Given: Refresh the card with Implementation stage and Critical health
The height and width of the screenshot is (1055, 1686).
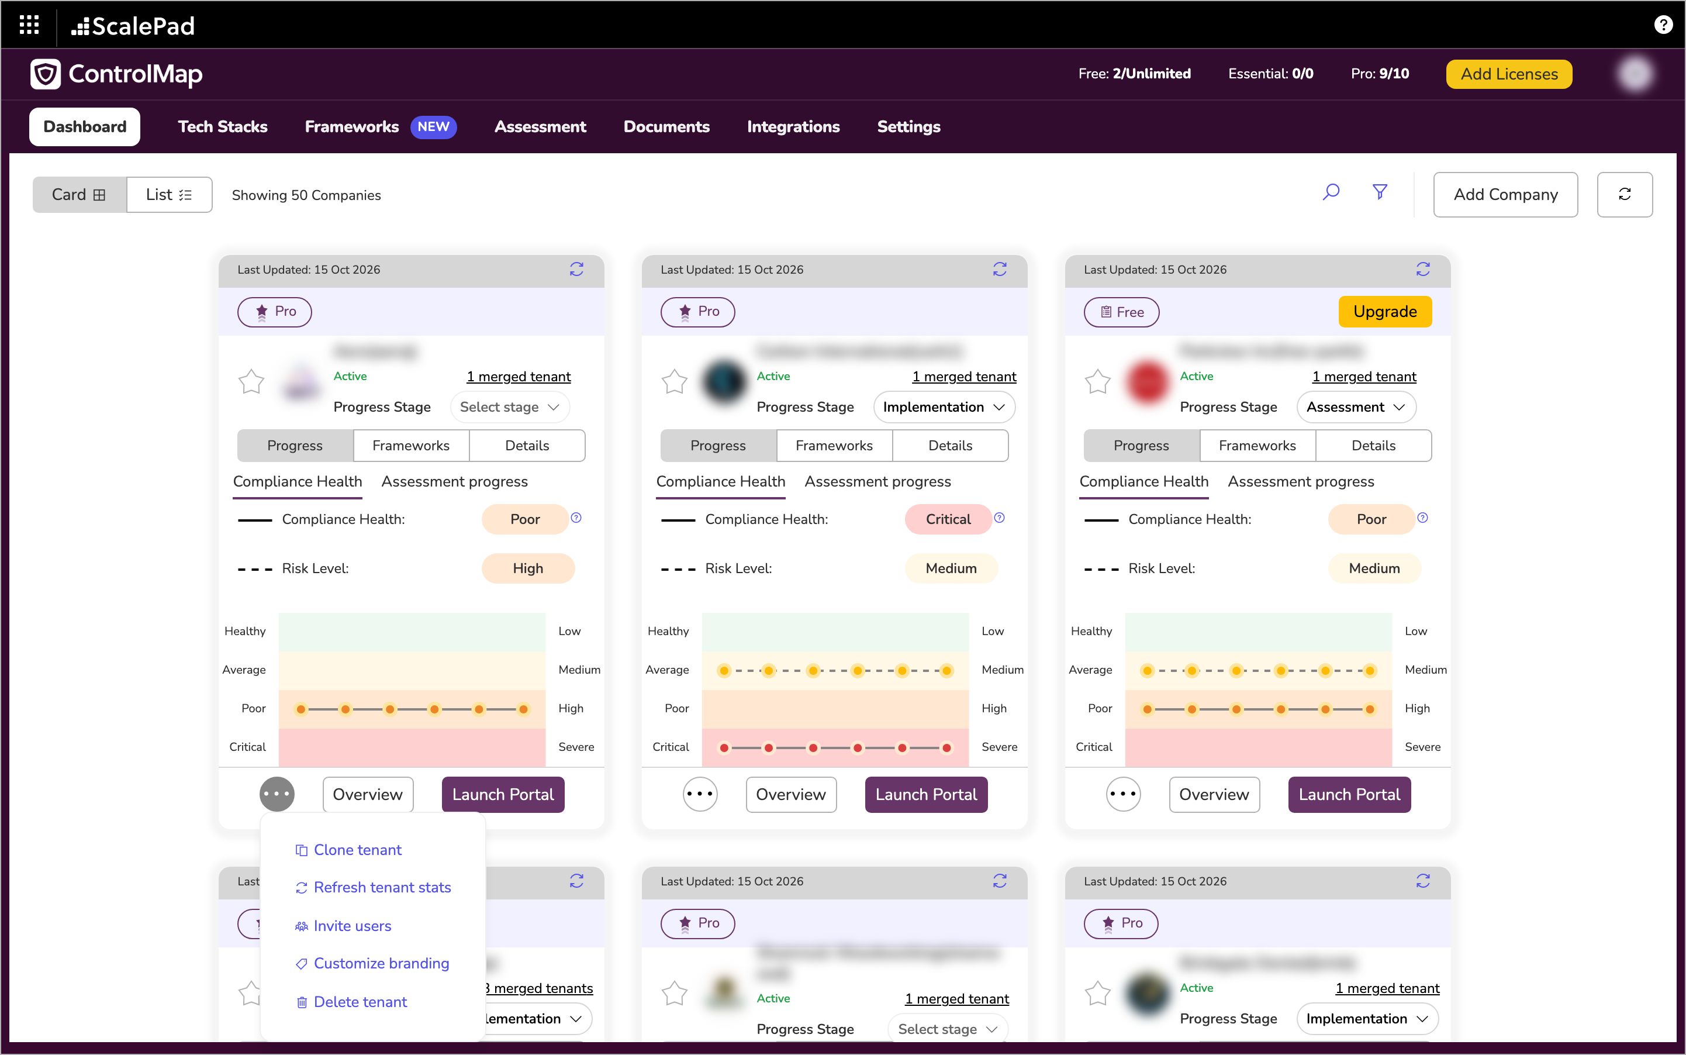Looking at the screenshot, I should click(x=1000, y=270).
